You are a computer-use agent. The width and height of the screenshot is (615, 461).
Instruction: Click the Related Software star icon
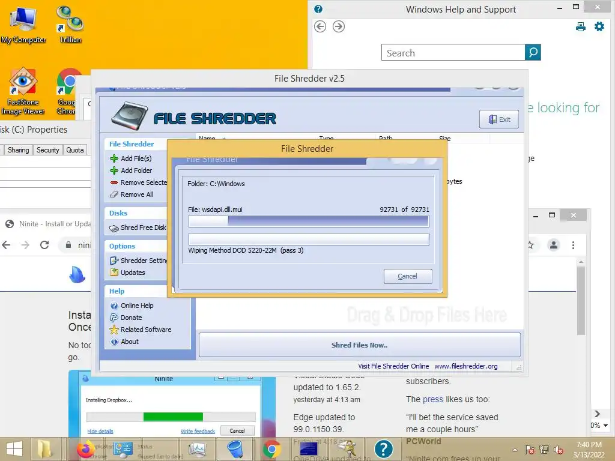pos(114,330)
